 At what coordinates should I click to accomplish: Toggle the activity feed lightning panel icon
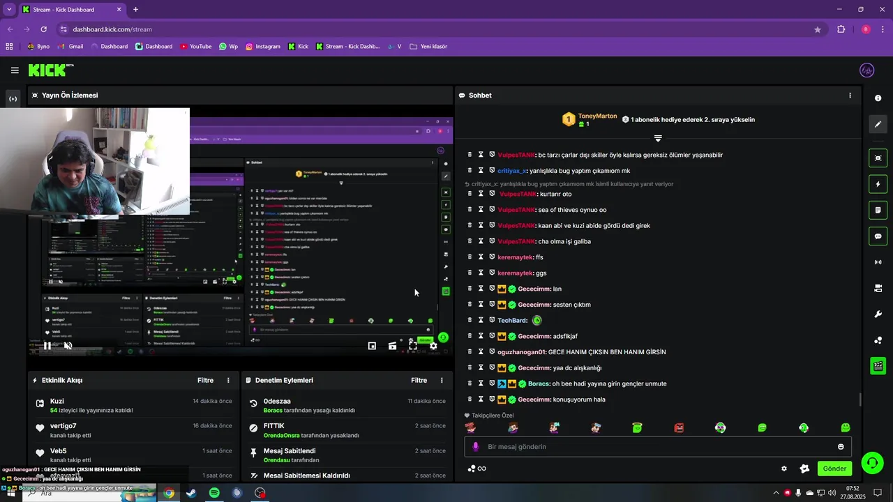pyautogui.click(x=878, y=185)
